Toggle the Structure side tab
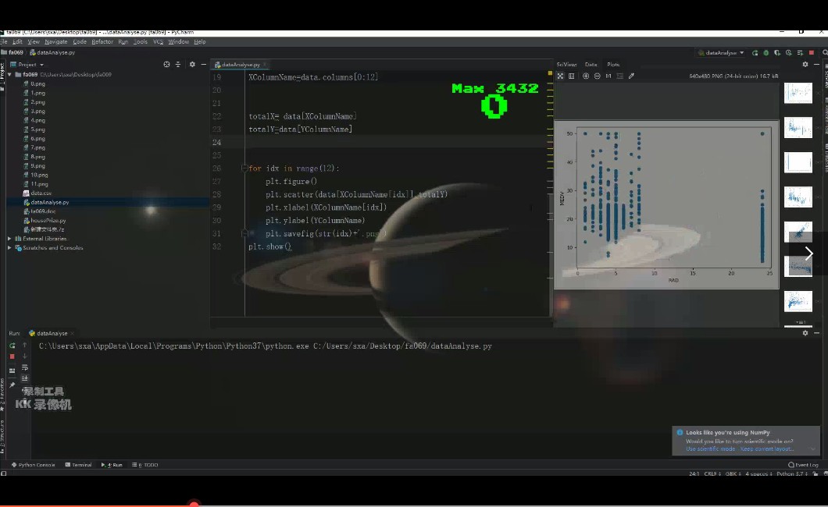This screenshot has height=507, width=828. [2, 437]
